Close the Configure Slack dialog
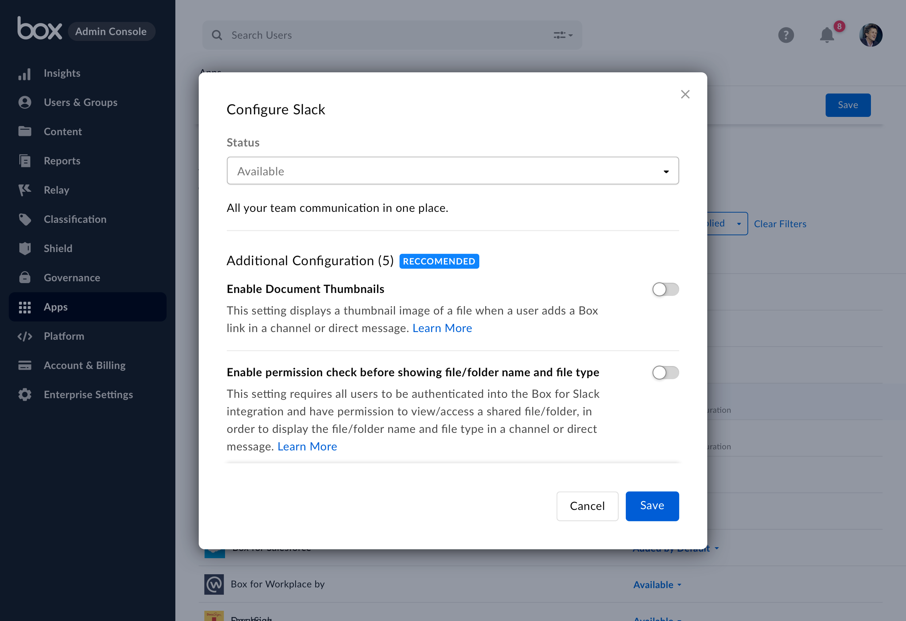The height and width of the screenshot is (621, 906). click(685, 94)
